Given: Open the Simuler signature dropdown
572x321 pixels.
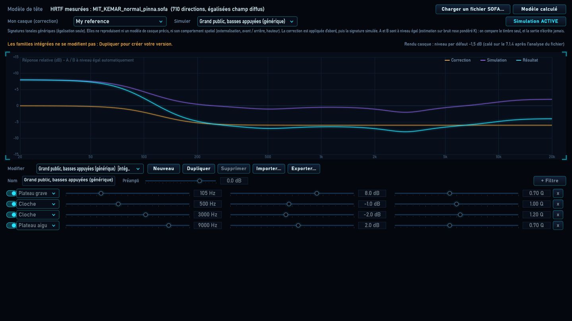Looking at the screenshot, I should tap(247, 21).
